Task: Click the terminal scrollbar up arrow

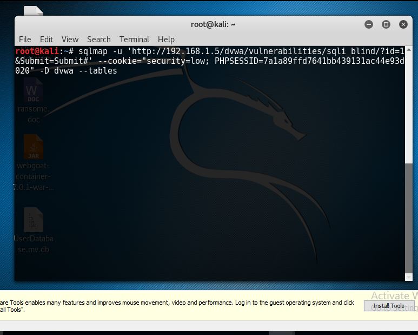Action: pos(409,50)
